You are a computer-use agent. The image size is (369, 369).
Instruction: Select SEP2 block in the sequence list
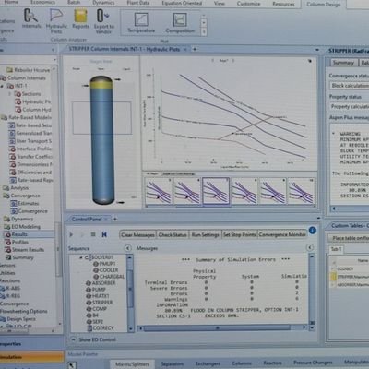tap(95, 322)
